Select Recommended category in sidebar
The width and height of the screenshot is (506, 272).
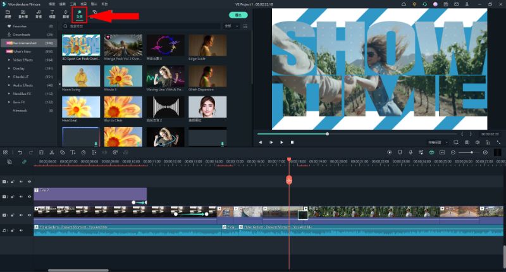point(28,43)
